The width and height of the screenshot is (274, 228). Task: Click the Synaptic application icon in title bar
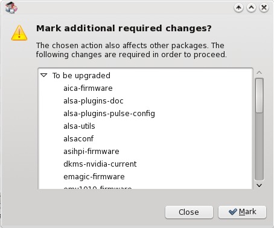11,8
